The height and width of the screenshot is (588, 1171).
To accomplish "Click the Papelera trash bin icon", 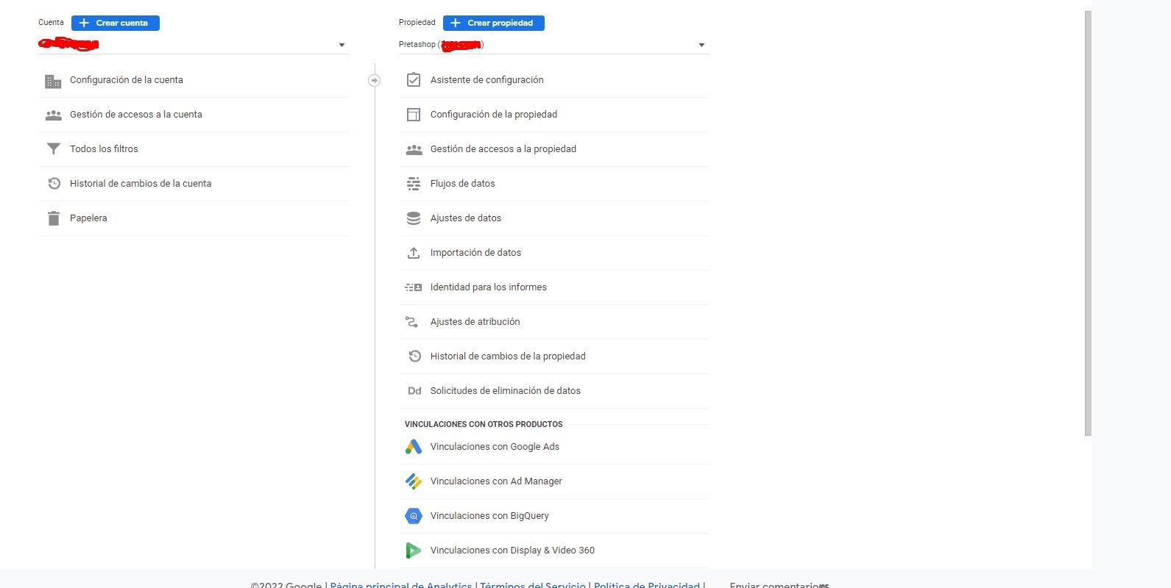I will pyautogui.click(x=54, y=218).
